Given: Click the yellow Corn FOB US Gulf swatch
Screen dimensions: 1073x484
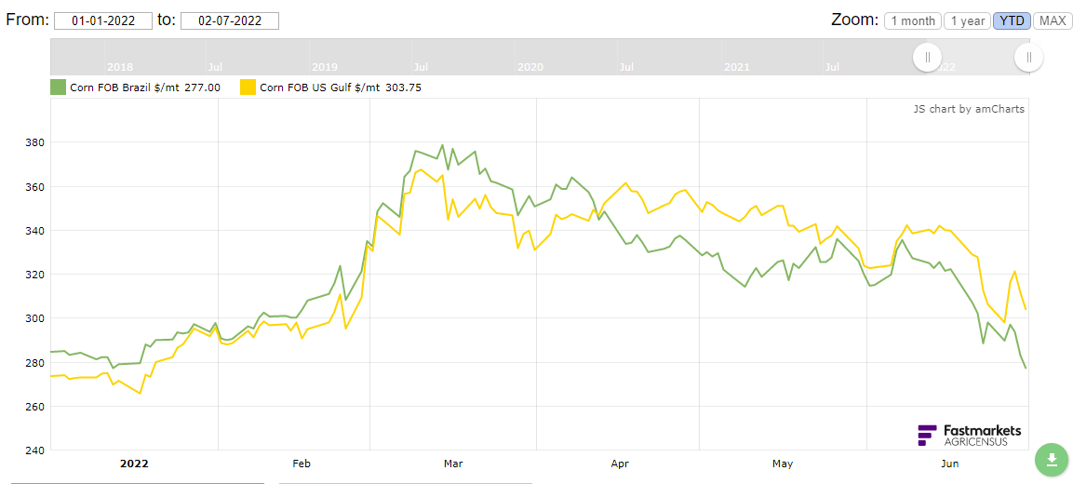Looking at the screenshot, I should (248, 87).
